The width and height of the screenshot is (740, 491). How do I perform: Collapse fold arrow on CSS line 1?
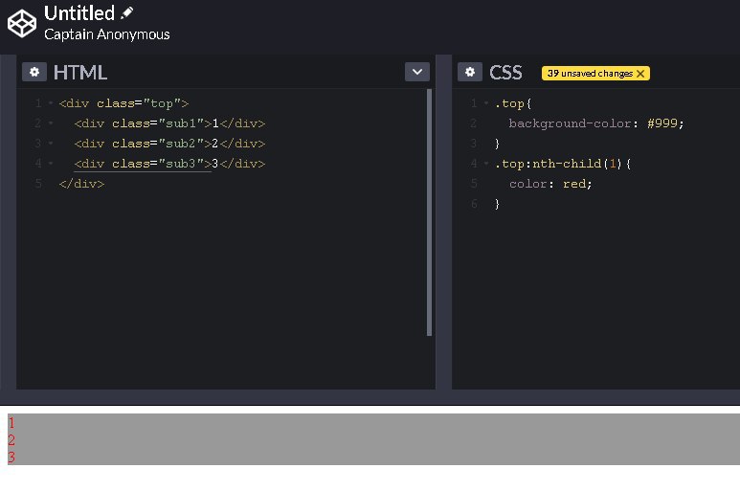(x=486, y=102)
